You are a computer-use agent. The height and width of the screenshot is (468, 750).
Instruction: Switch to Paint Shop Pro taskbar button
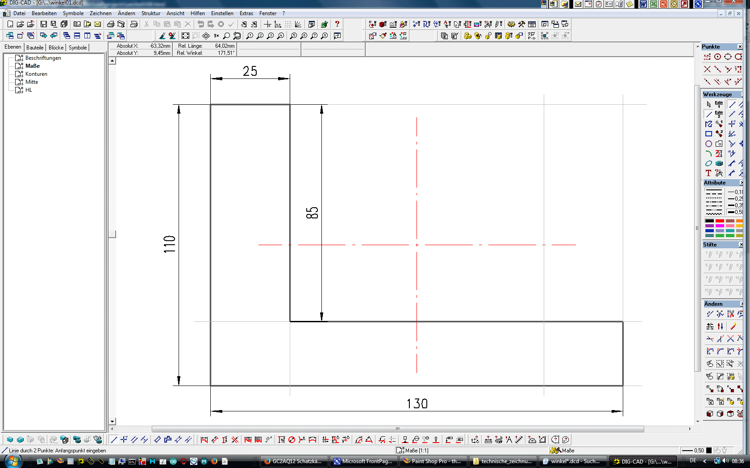432,461
